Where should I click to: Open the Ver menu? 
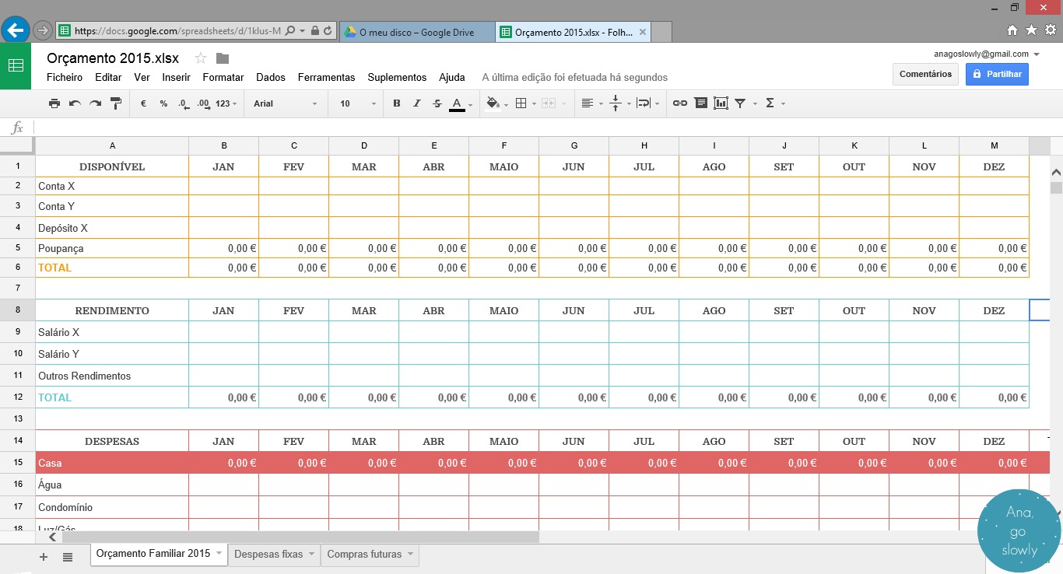click(142, 78)
